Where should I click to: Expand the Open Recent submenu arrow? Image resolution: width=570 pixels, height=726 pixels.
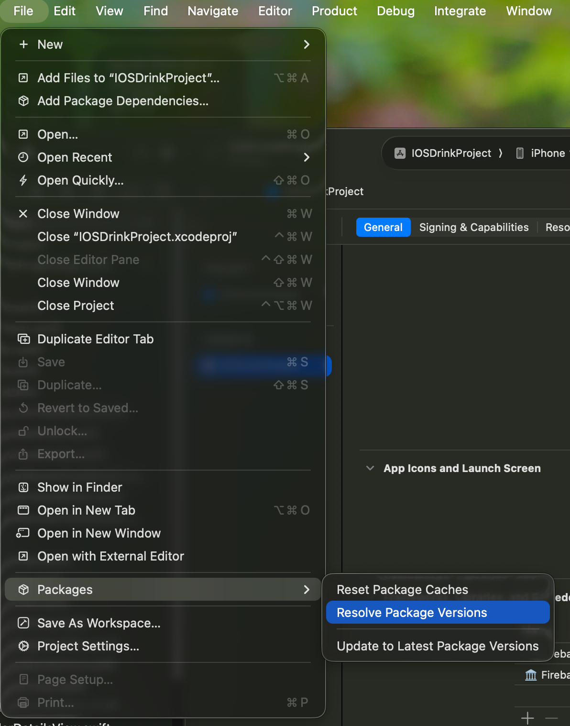307,157
